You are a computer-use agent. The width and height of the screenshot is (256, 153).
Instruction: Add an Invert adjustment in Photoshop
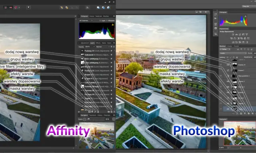pyautogui.click(x=233, y=42)
